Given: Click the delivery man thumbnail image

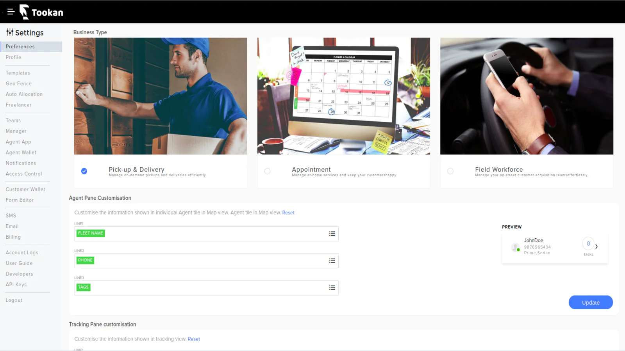Looking at the screenshot, I should click(161, 96).
